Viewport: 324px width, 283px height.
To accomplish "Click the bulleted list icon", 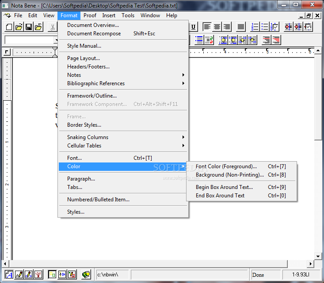I will (265, 27).
